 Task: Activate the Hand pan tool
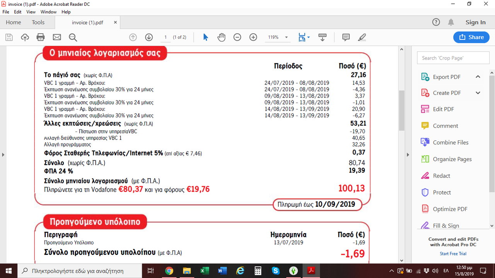coord(221,37)
